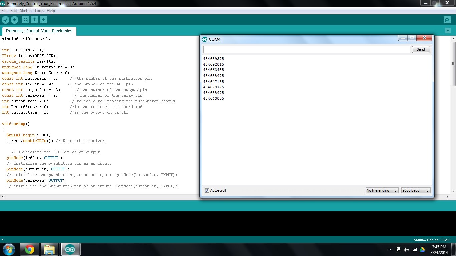Open the 9600 baud dropdown
This screenshot has width=456, height=256.
[416, 190]
